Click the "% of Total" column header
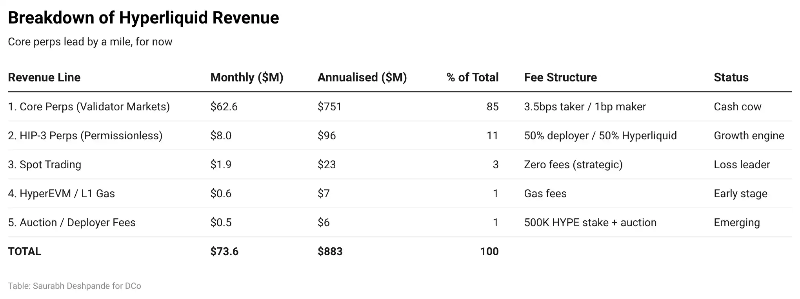 point(472,77)
